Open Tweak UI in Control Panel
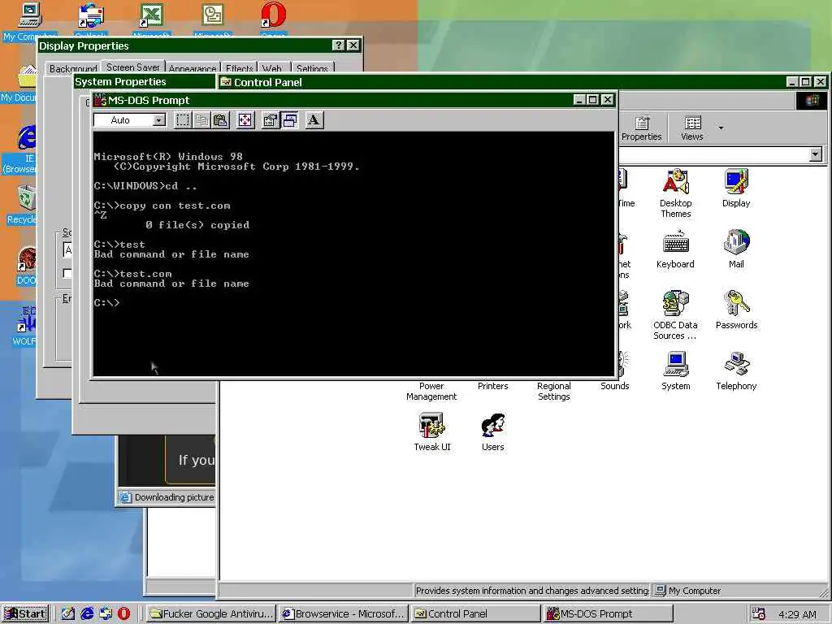The height and width of the screenshot is (624, 832). 432,432
